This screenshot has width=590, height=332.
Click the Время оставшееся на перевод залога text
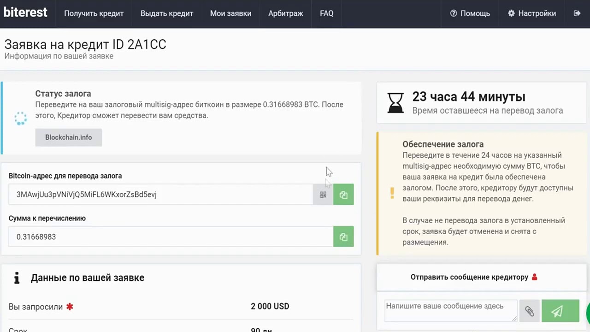point(488,111)
